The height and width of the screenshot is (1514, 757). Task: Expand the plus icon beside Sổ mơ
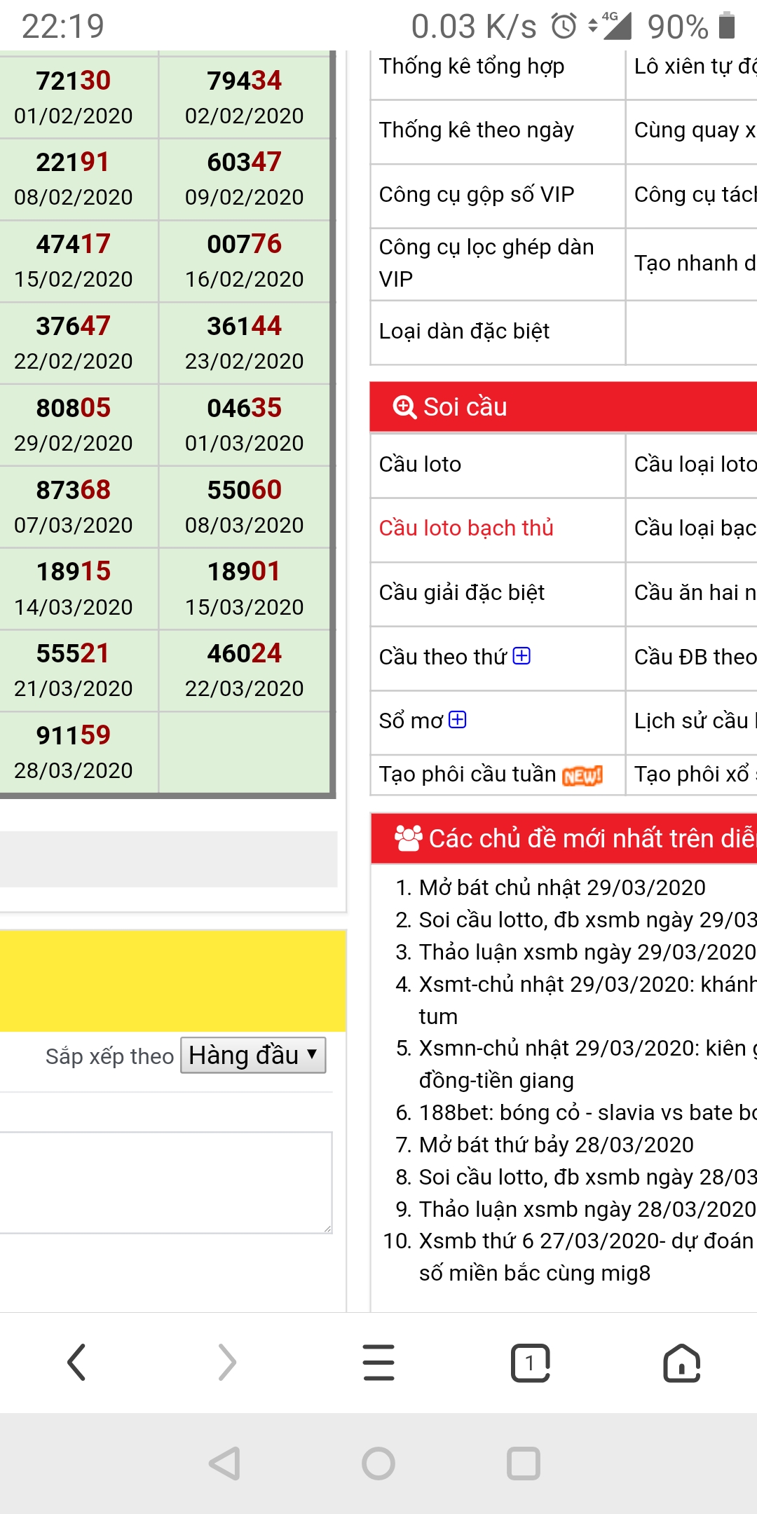click(x=458, y=720)
